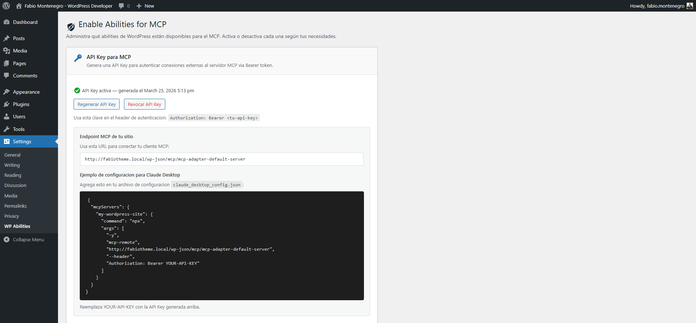Click the plus icon next to New
This screenshot has width=696, height=323.
139,6
